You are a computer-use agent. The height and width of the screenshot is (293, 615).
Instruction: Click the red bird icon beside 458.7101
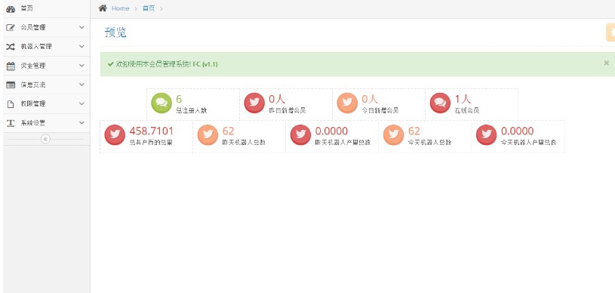pyautogui.click(x=115, y=134)
